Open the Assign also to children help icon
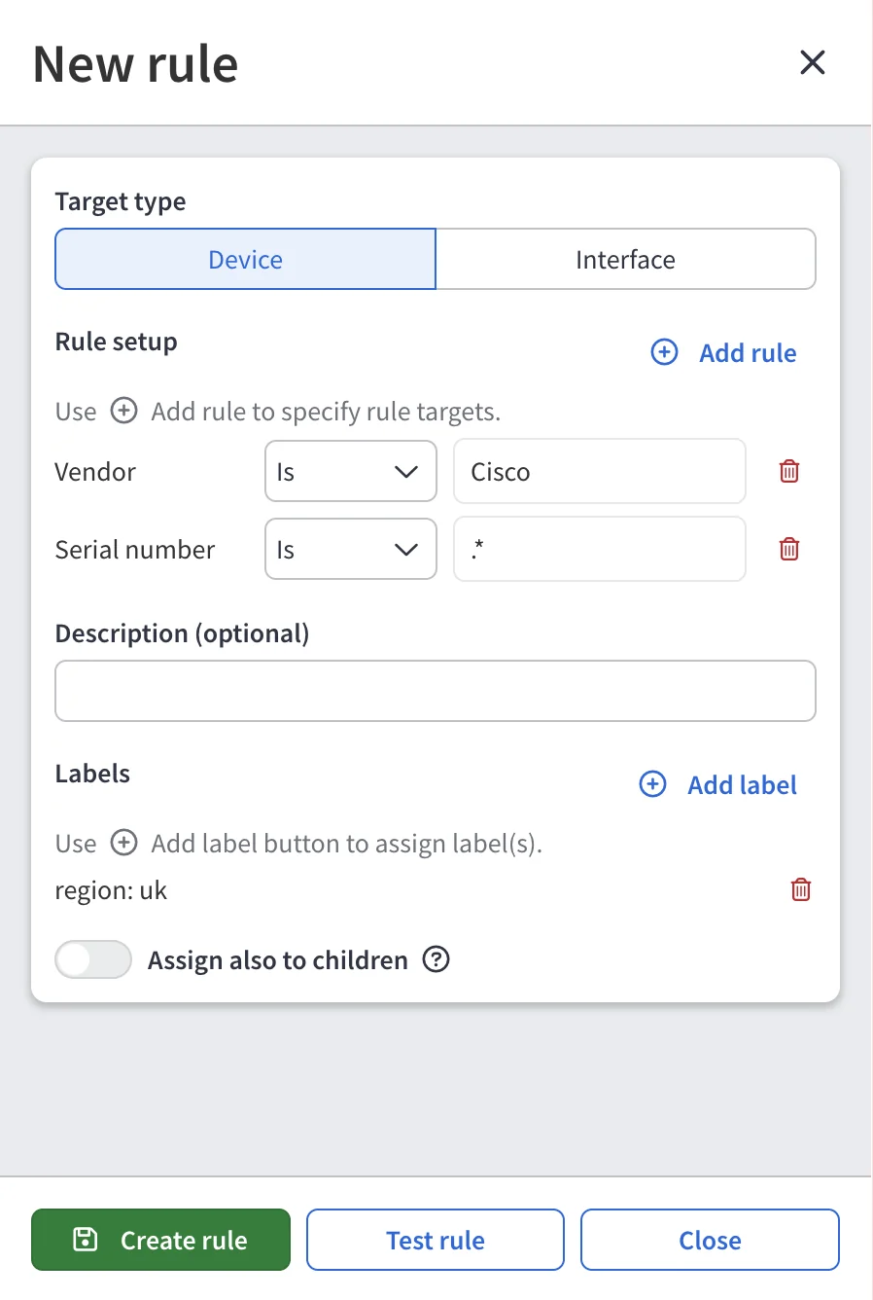 click(436, 959)
